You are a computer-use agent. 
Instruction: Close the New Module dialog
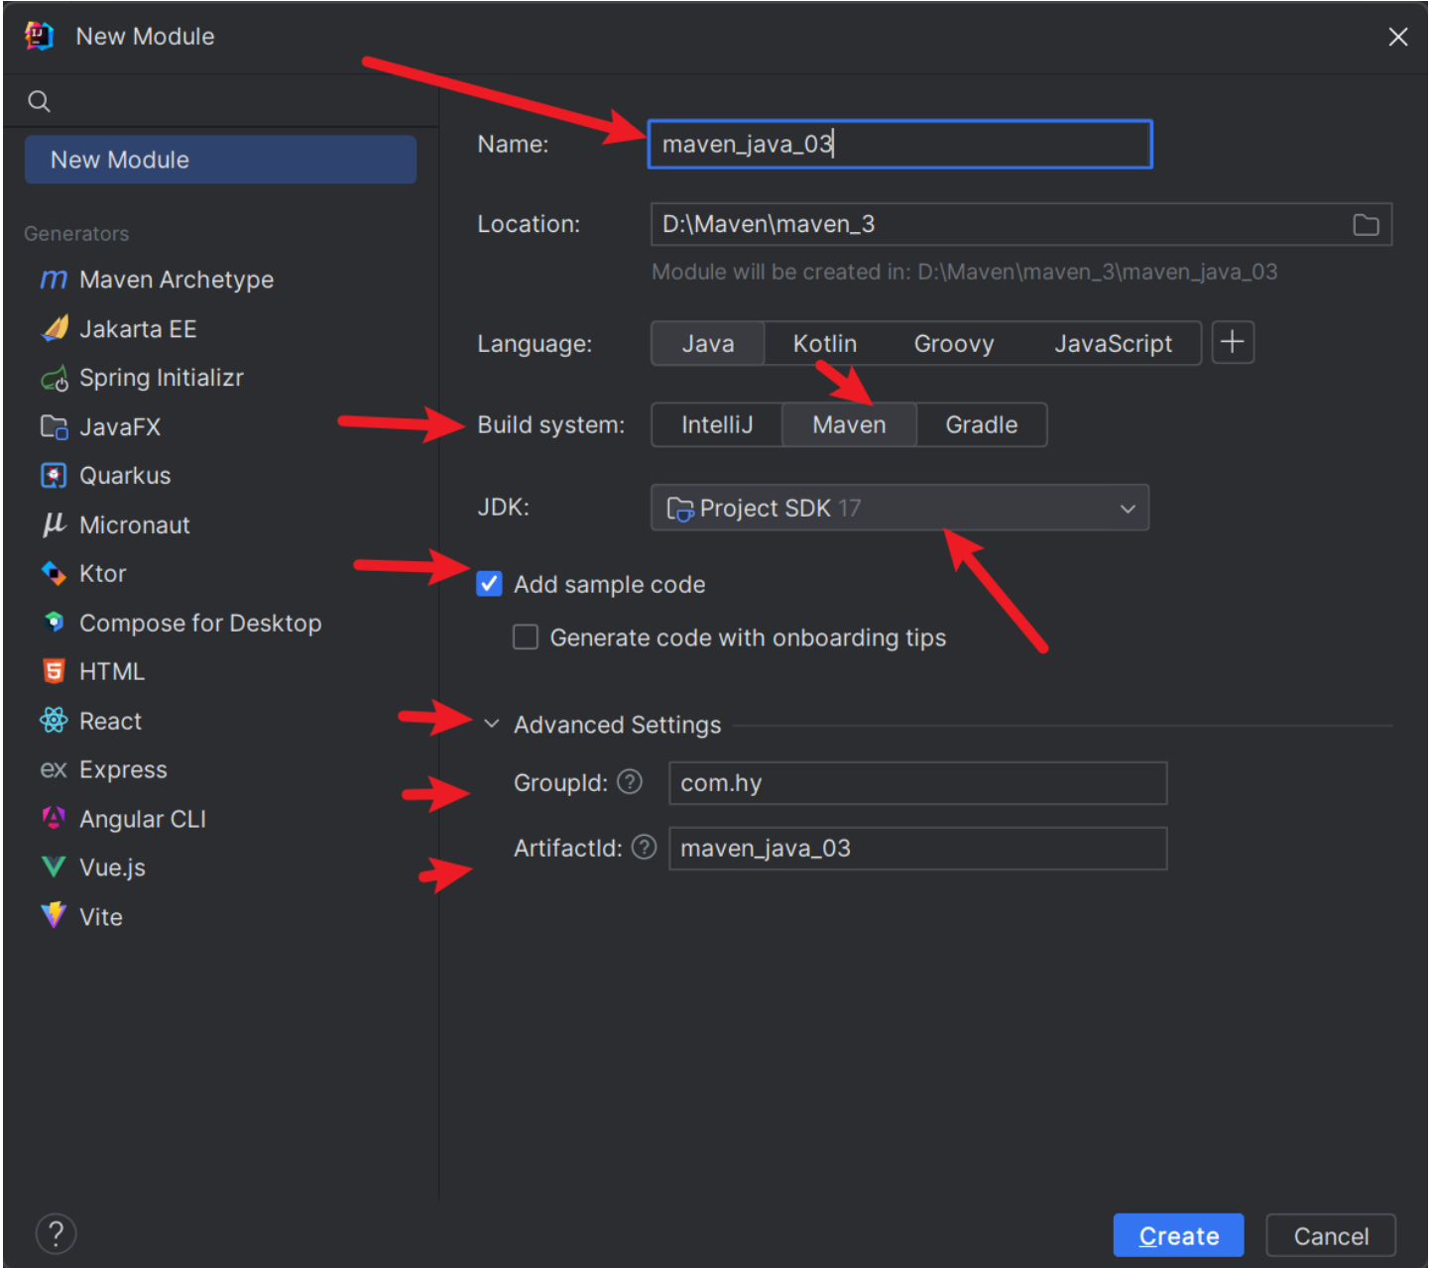(x=1398, y=37)
